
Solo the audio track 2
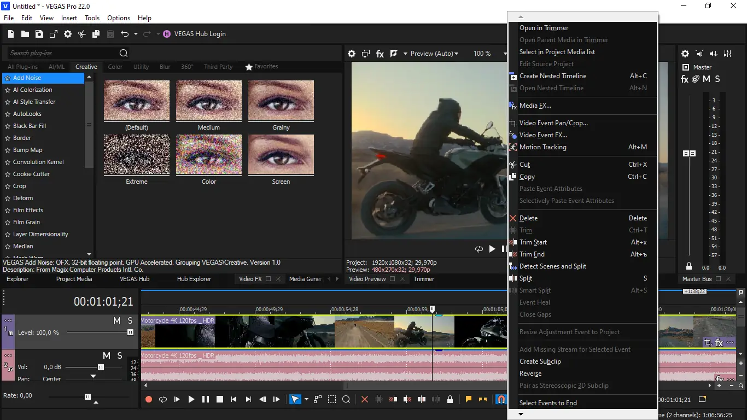[x=120, y=356]
